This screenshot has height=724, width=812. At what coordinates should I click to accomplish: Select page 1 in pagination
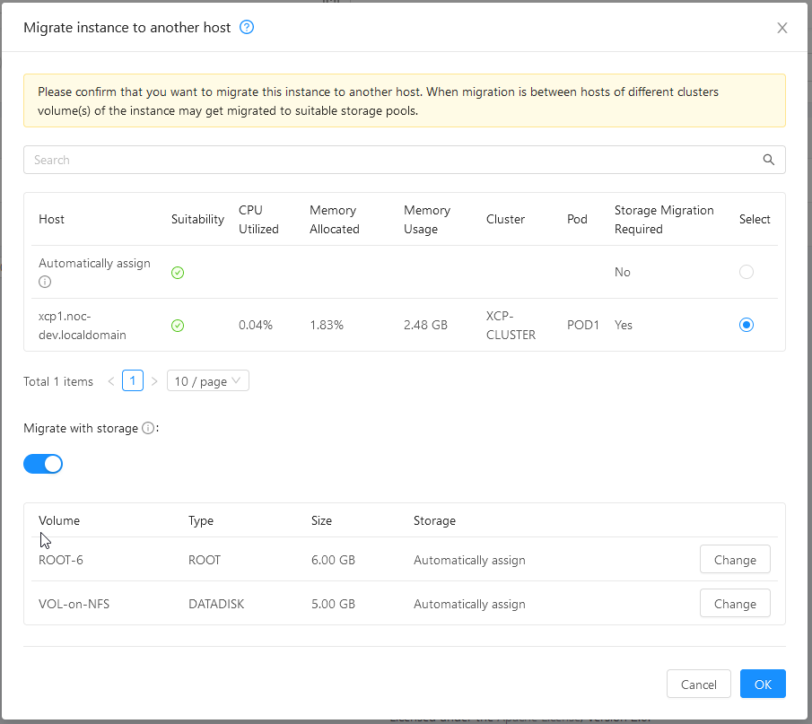pyautogui.click(x=133, y=381)
